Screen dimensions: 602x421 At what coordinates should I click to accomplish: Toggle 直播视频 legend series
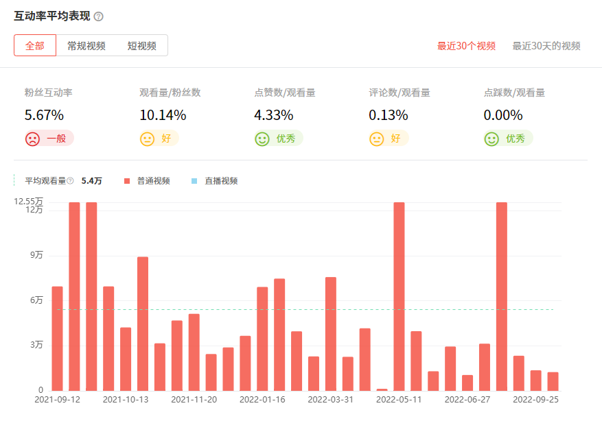(221, 181)
